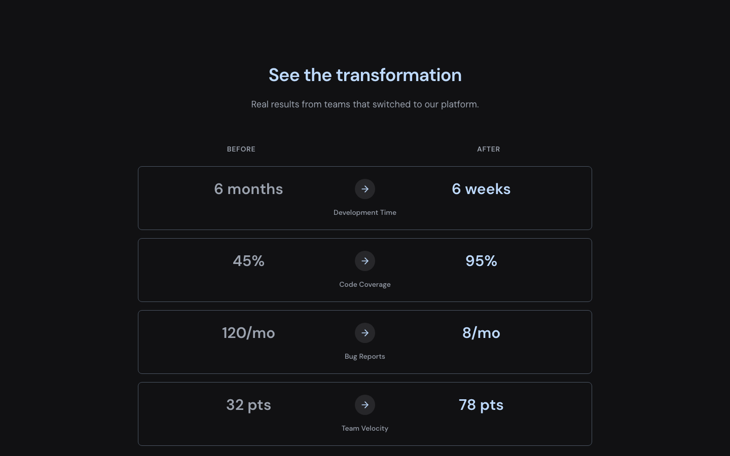This screenshot has width=730, height=456.
Task: Click the "8/mo" bug reports value
Action: 481,333
